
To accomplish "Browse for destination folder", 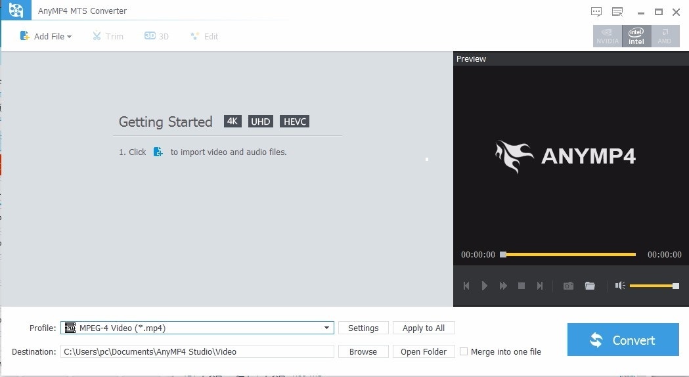I will pos(363,351).
